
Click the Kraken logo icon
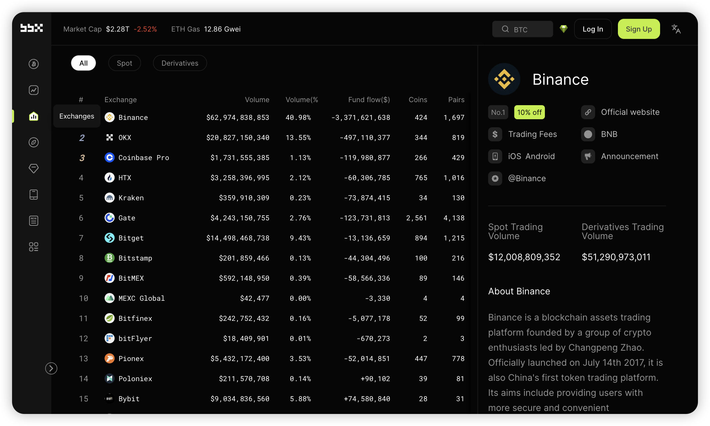pos(110,198)
